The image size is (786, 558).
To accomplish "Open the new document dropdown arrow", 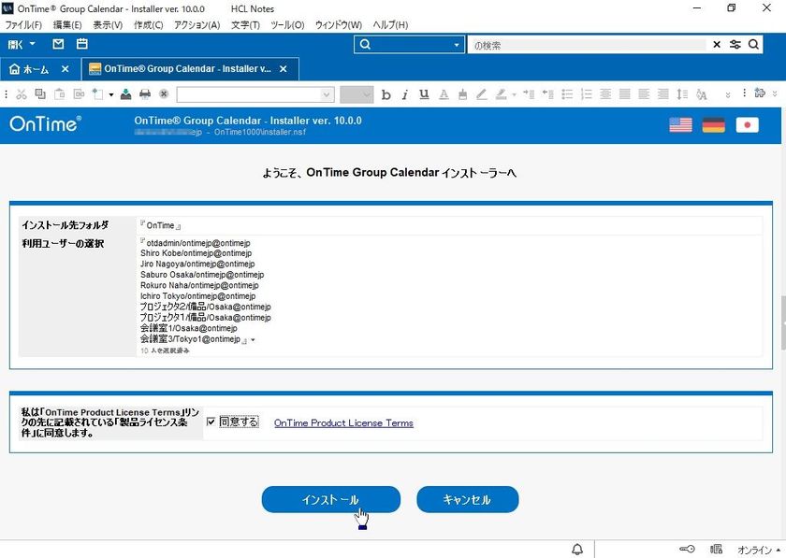I will point(110,94).
